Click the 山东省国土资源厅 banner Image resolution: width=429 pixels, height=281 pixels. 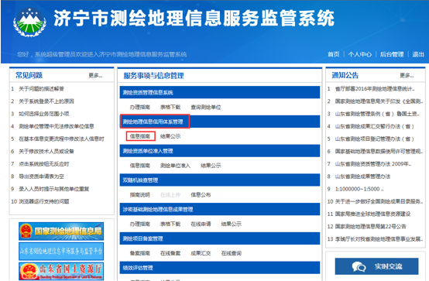coord(61,271)
